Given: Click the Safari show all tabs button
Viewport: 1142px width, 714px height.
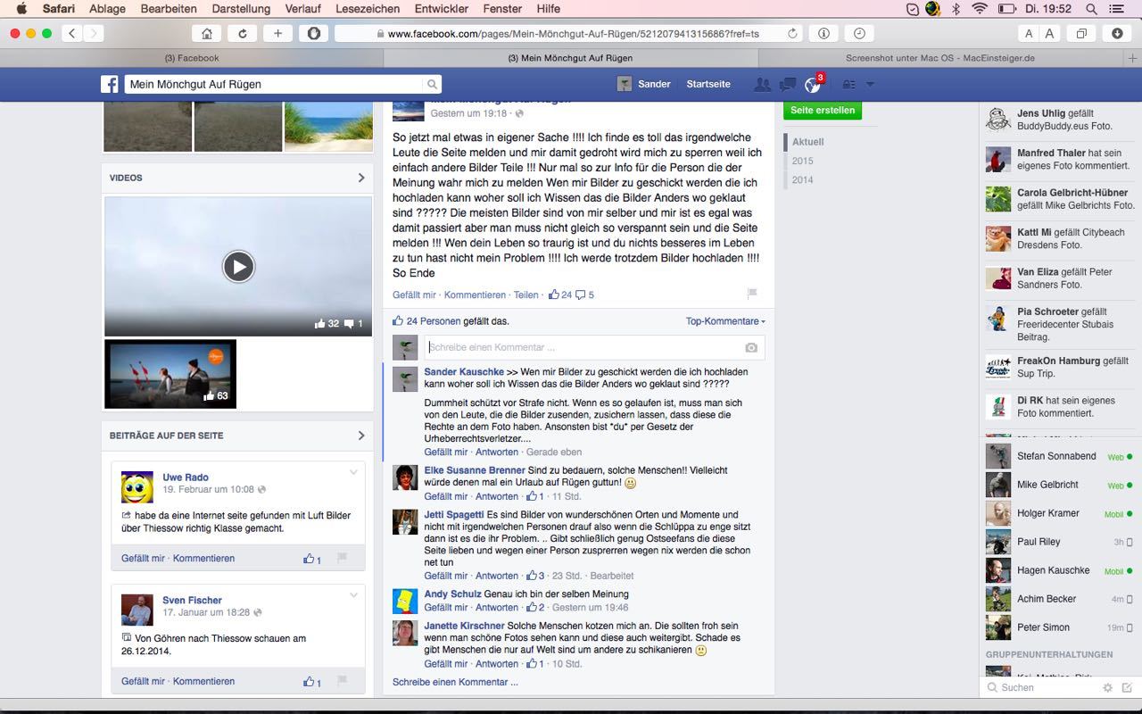Looking at the screenshot, I should (x=1081, y=33).
